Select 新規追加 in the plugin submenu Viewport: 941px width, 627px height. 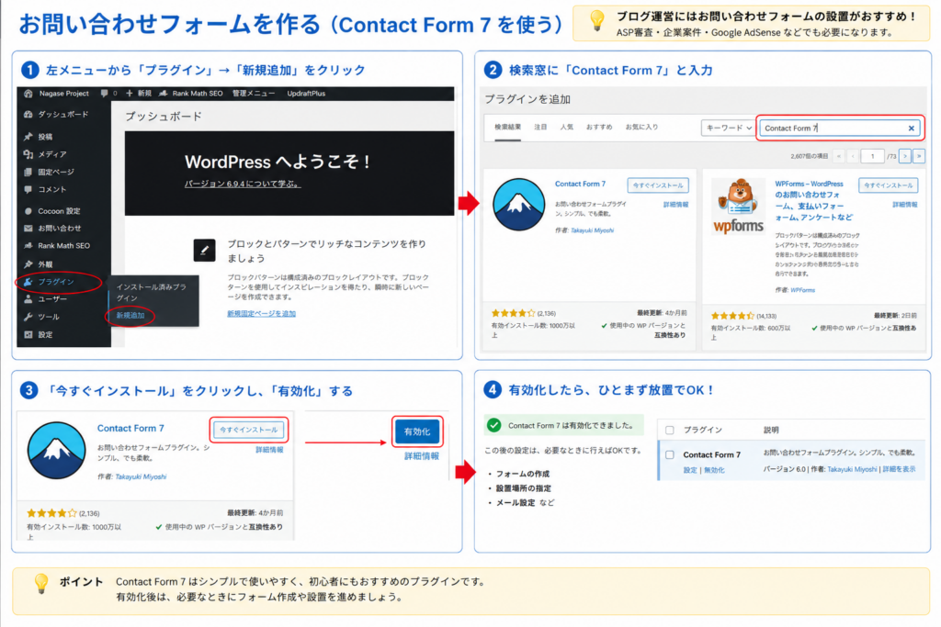coord(130,315)
